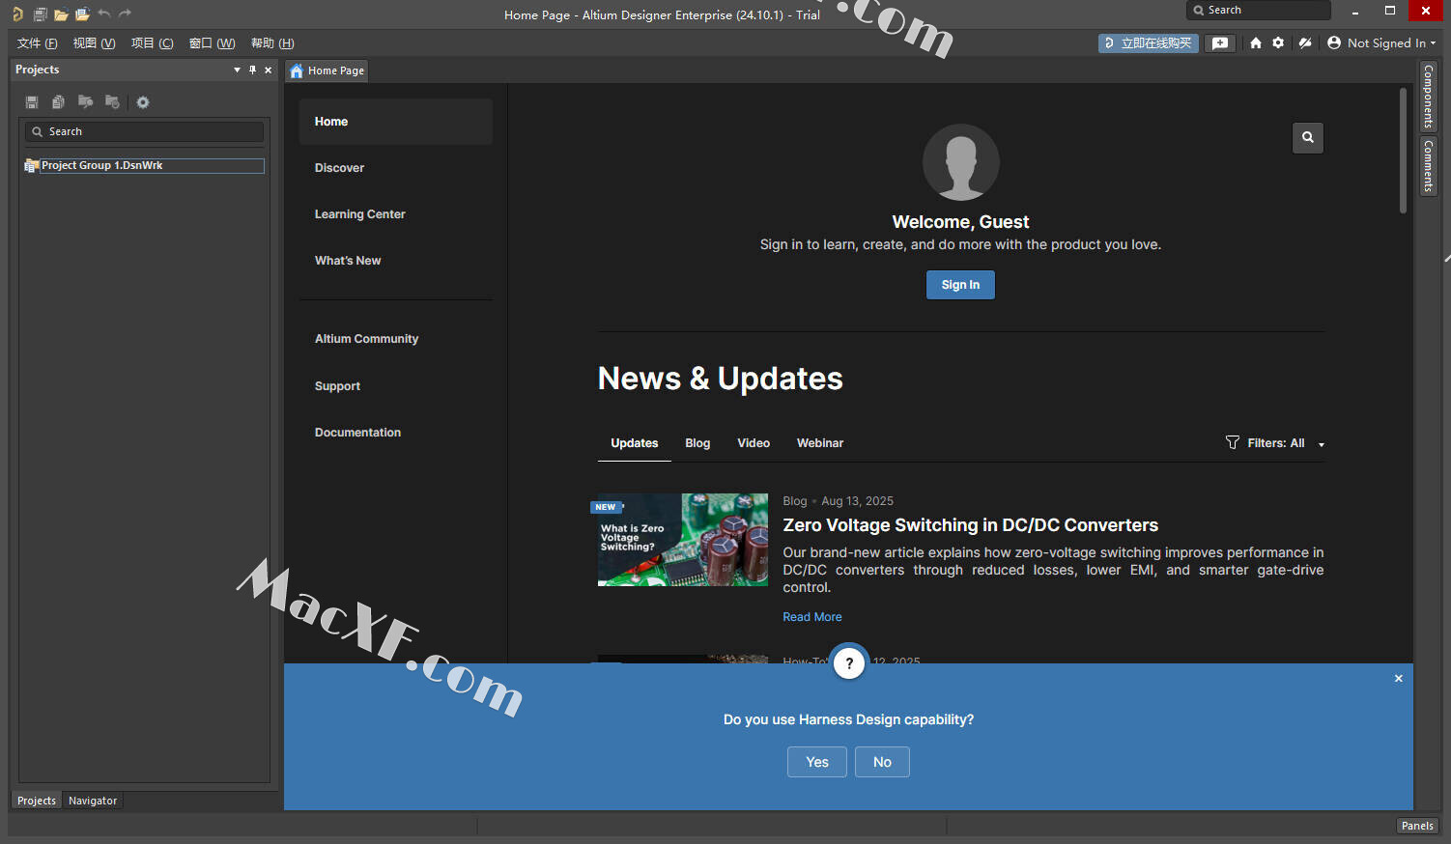Click the user account avatar icon
The image size is (1451, 844).
[1334, 42]
